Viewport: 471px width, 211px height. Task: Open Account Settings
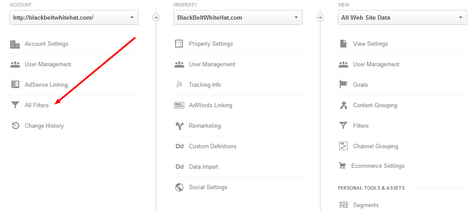(46, 44)
